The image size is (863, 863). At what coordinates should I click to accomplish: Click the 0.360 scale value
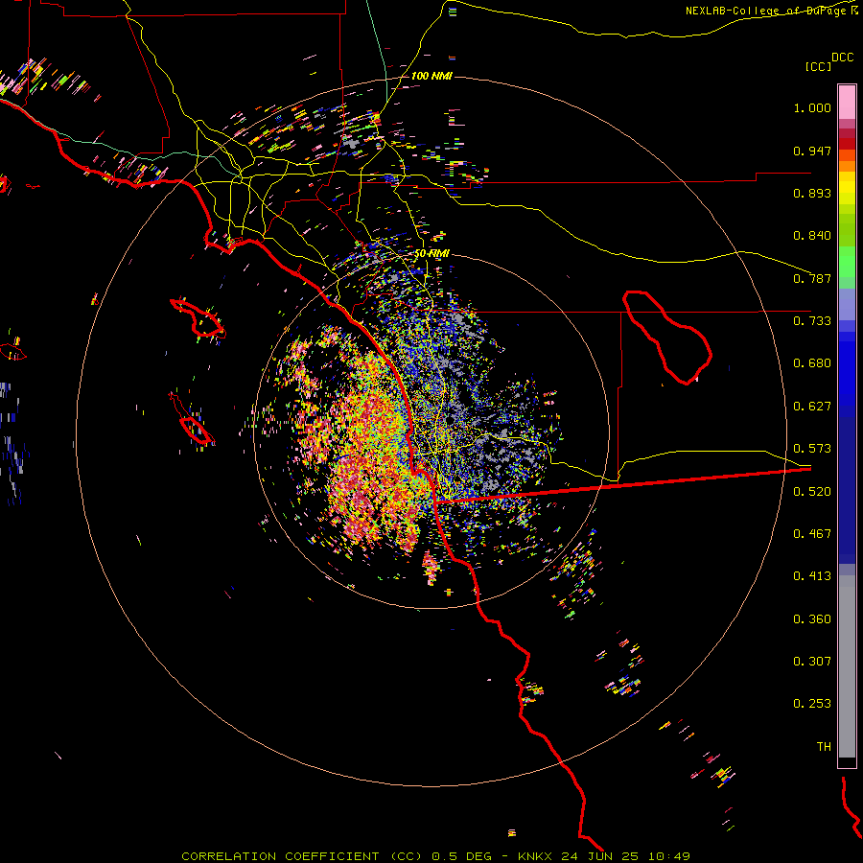[x=812, y=619]
